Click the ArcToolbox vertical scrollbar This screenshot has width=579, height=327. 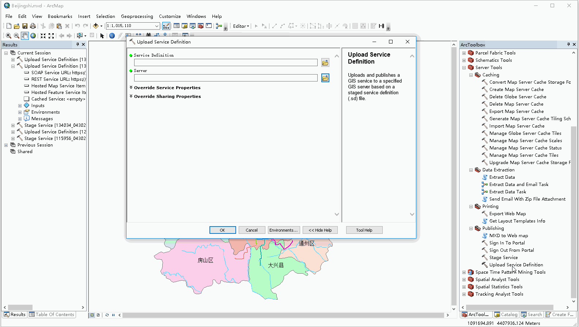pos(574,212)
